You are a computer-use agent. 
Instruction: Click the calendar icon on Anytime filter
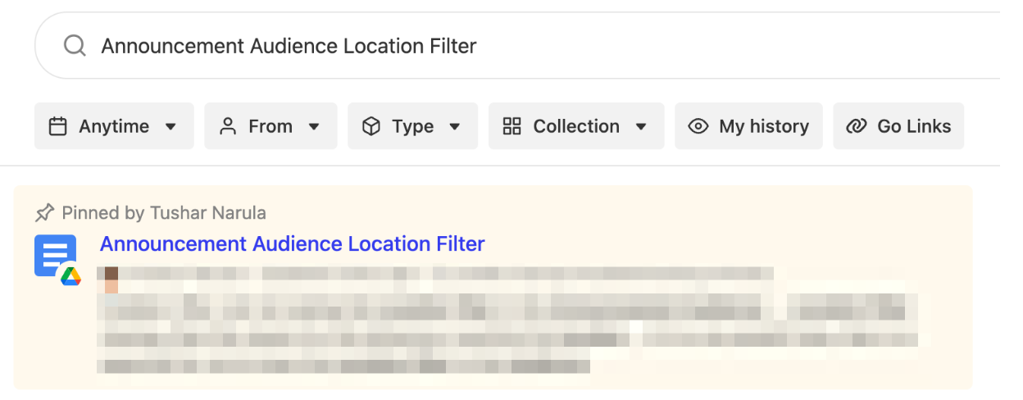[x=57, y=126]
